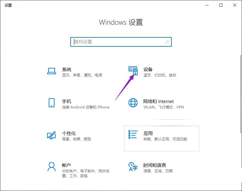Open the 网络和 Internet globe icon
Screen dimensions: 242x191
click(x=133, y=103)
